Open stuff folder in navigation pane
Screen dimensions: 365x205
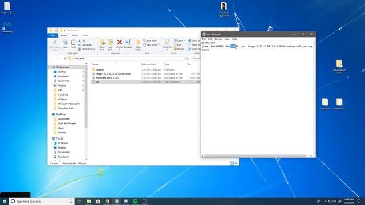pyautogui.click(x=60, y=90)
